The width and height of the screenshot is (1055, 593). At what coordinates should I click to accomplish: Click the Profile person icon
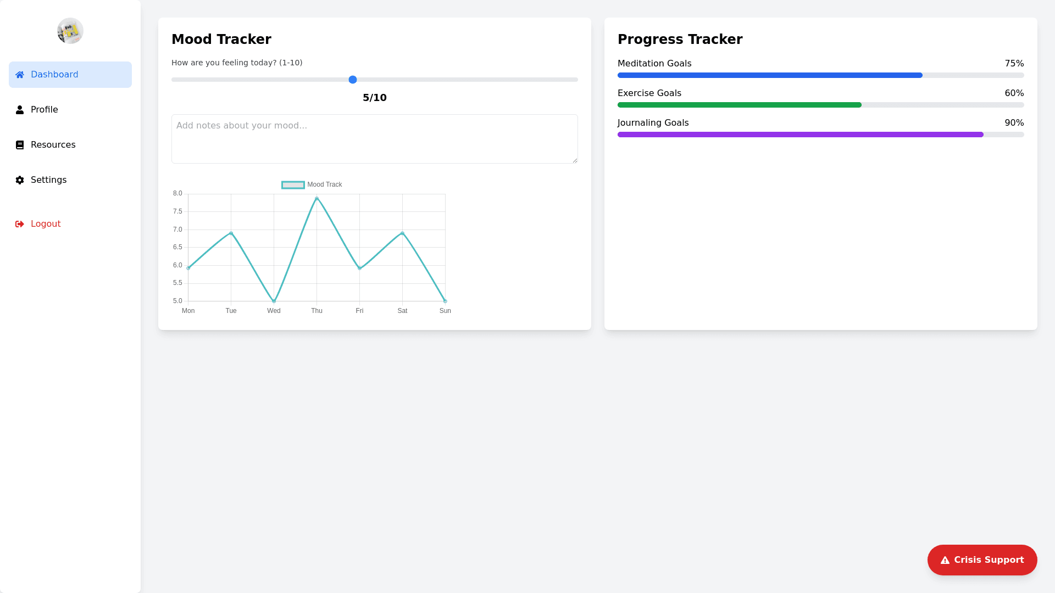20,110
